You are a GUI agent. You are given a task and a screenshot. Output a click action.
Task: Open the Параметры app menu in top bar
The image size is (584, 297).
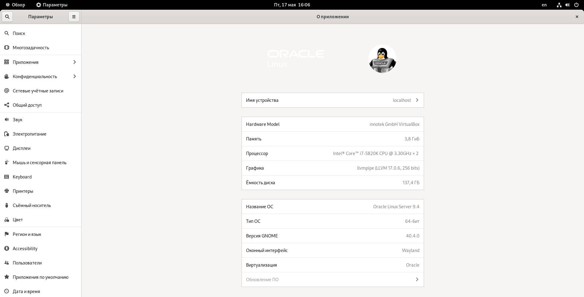point(52,5)
